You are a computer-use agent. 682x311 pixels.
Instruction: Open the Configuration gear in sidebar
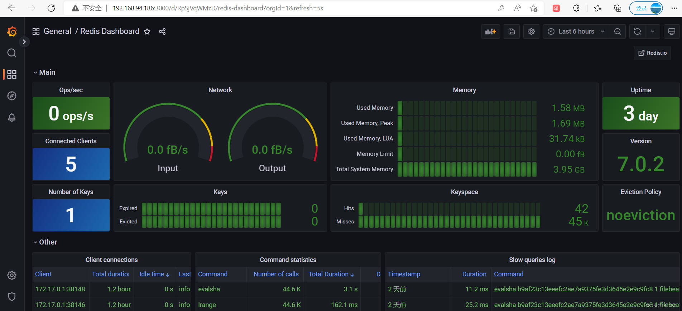click(x=12, y=275)
